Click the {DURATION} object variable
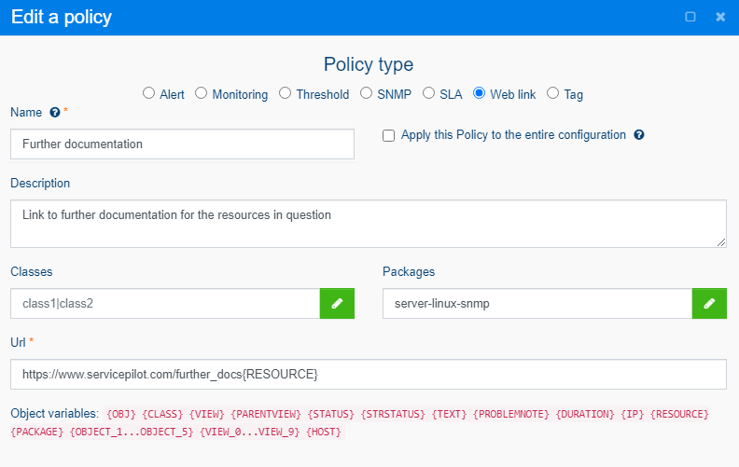The height and width of the screenshot is (467, 739). 585,414
